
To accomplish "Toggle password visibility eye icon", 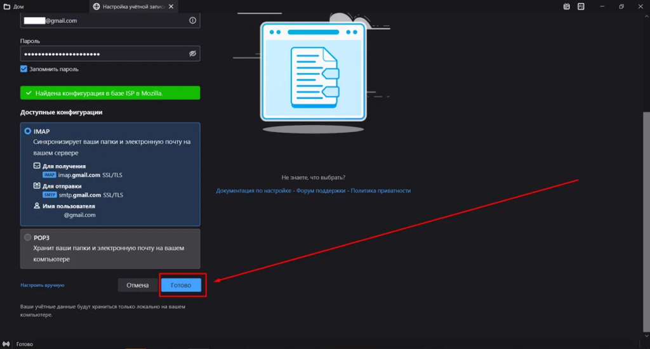I will [192, 53].
